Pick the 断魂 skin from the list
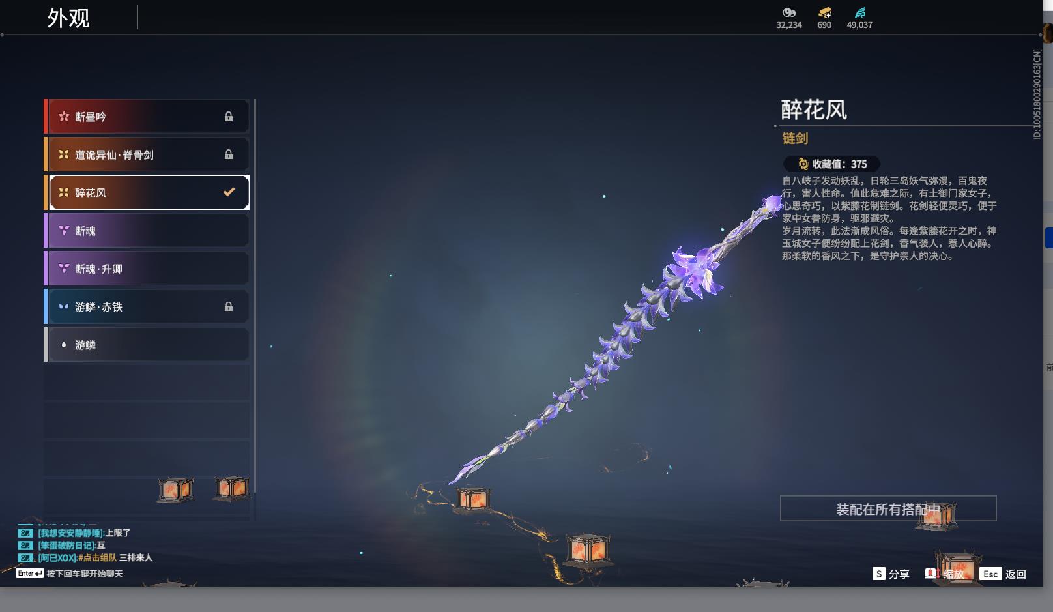Viewport: 1053px width, 612px height. (147, 231)
